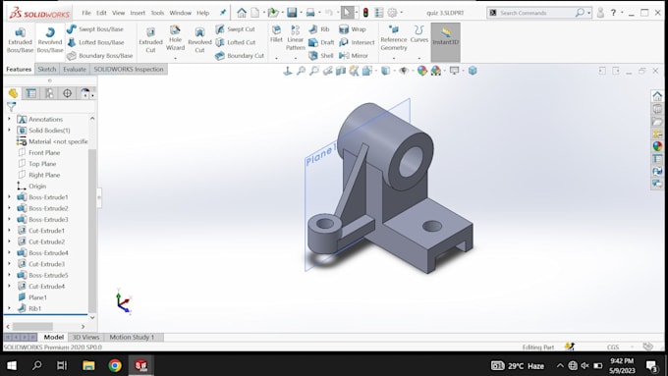Screen dimensions: 668x376
Task: Select the Rib feature tool
Action: (x=319, y=28)
